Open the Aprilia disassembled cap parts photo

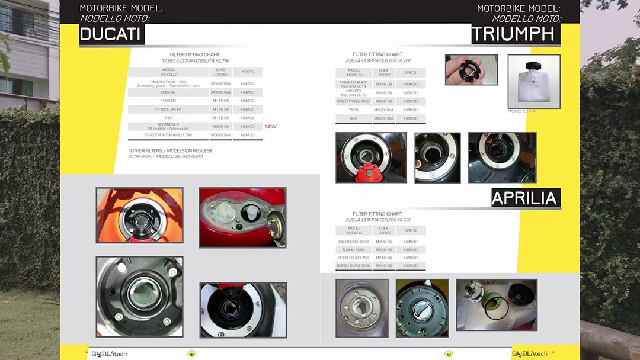[x=497, y=305]
